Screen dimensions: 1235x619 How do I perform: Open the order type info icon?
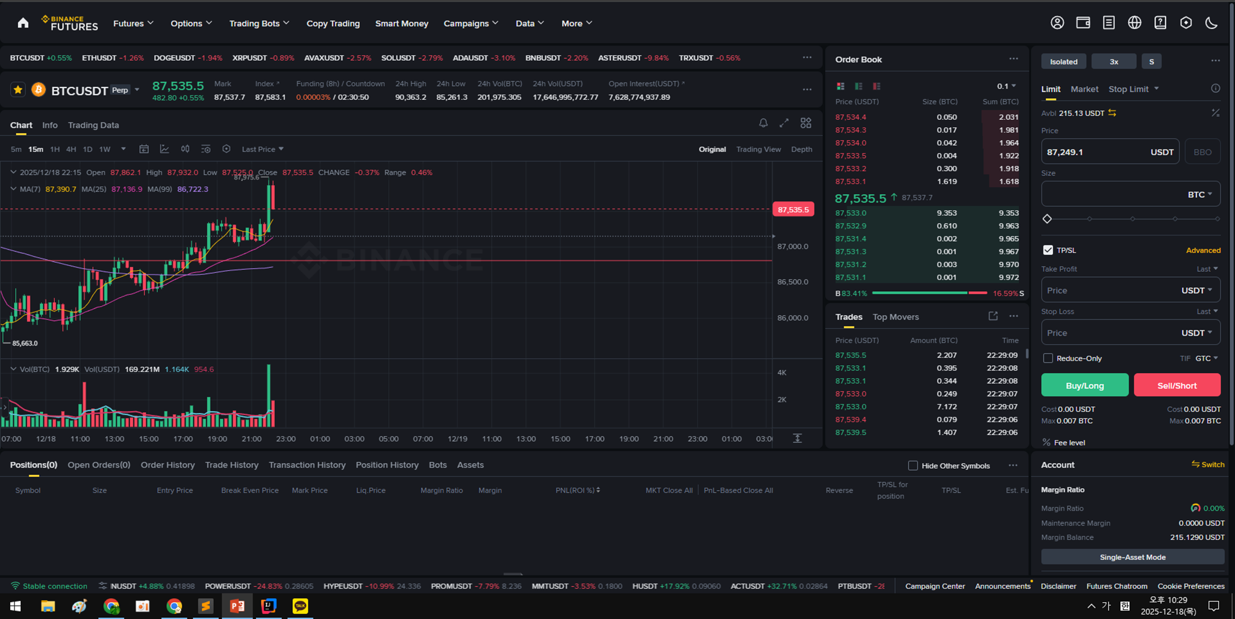tap(1216, 89)
